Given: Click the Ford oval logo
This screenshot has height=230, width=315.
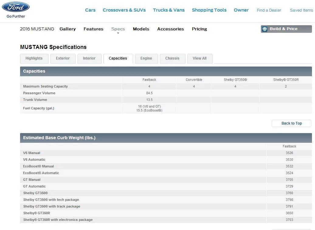Looking at the screenshot, I should (16, 7).
